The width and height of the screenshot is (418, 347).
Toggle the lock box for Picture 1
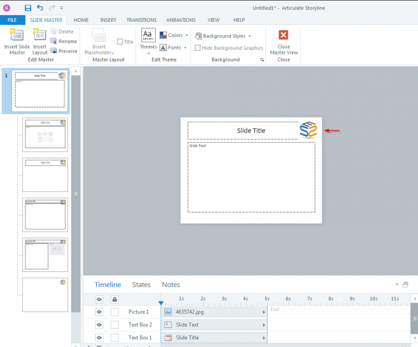(115, 312)
